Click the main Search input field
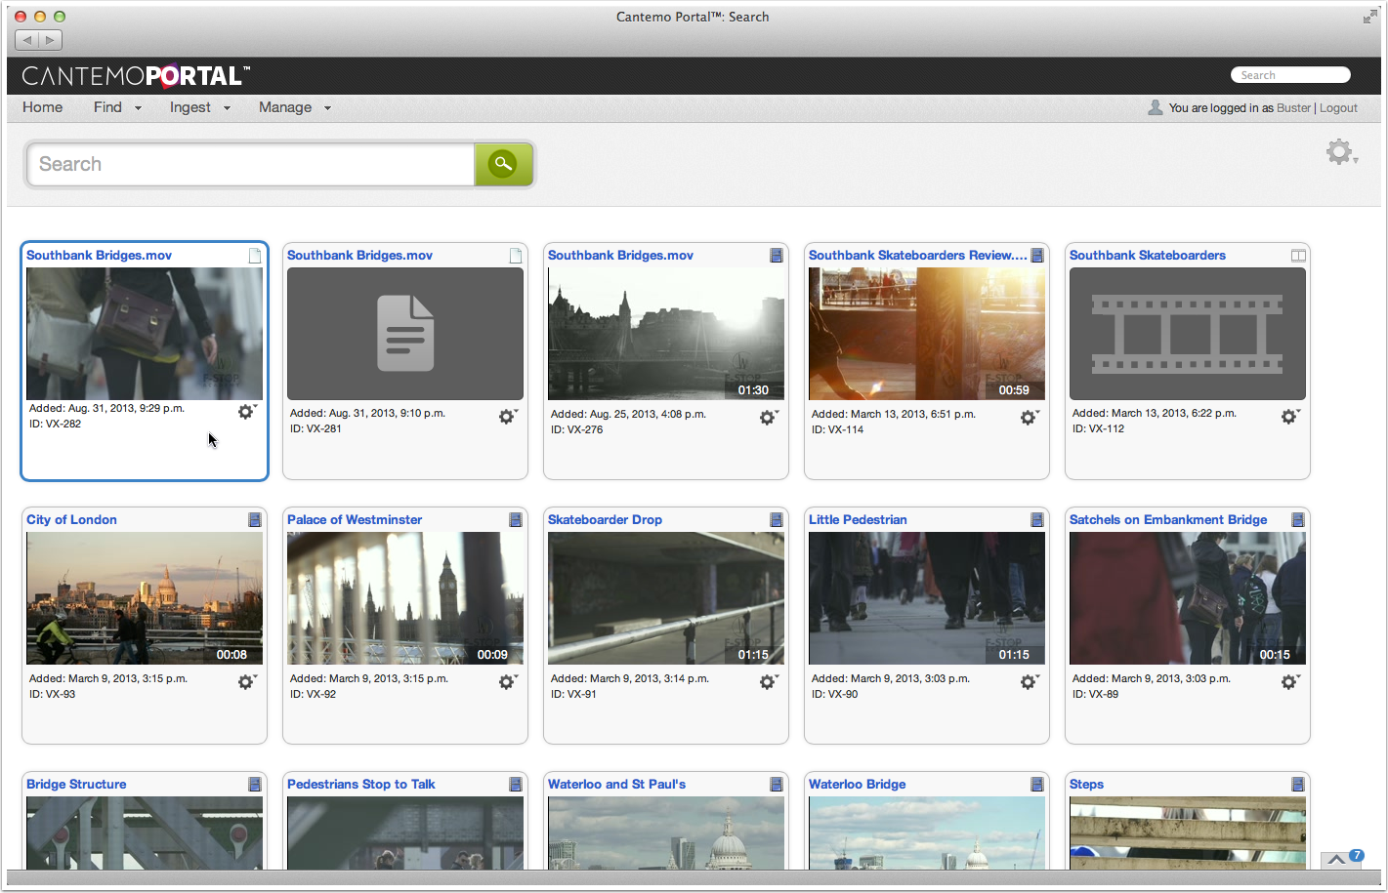1388x893 pixels. (x=251, y=164)
